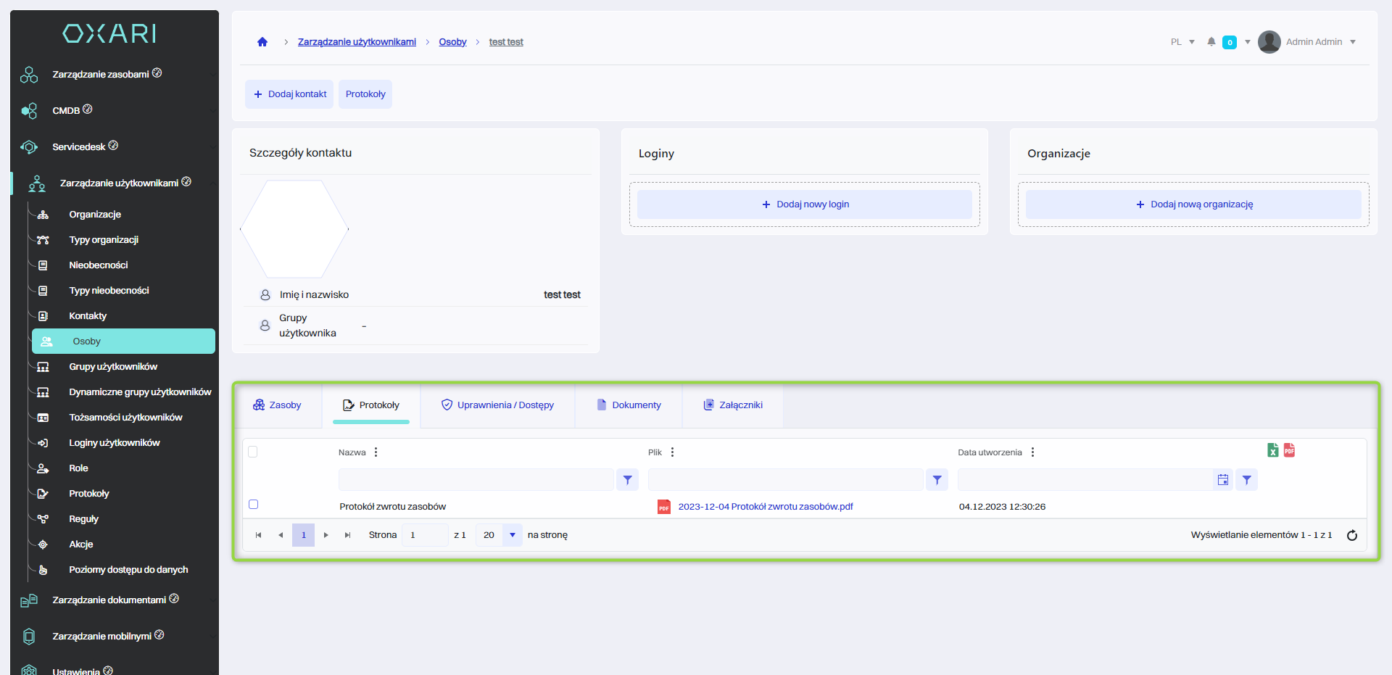Viewport: 1392px width, 675px height.
Task: Click the Nazwa column filter icon
Action: [627, 480]
